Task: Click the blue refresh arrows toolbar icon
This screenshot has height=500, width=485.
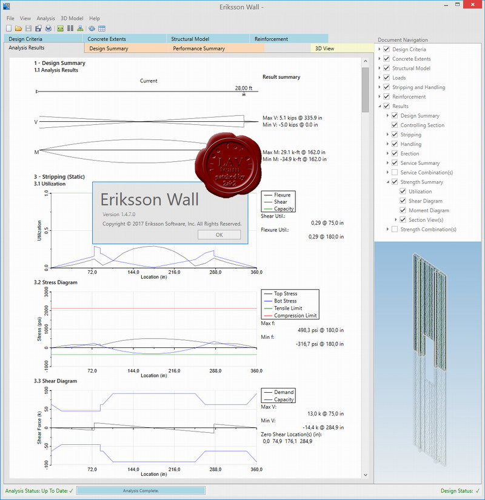Action: click(92, 28)
